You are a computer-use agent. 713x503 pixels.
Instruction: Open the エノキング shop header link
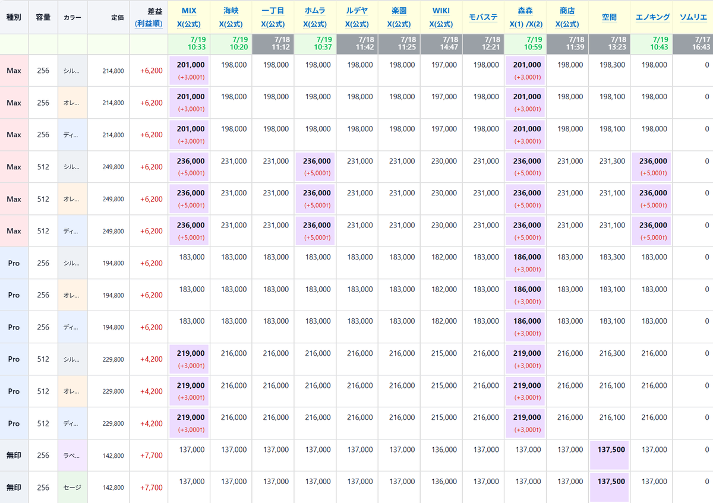coord(651,17)
